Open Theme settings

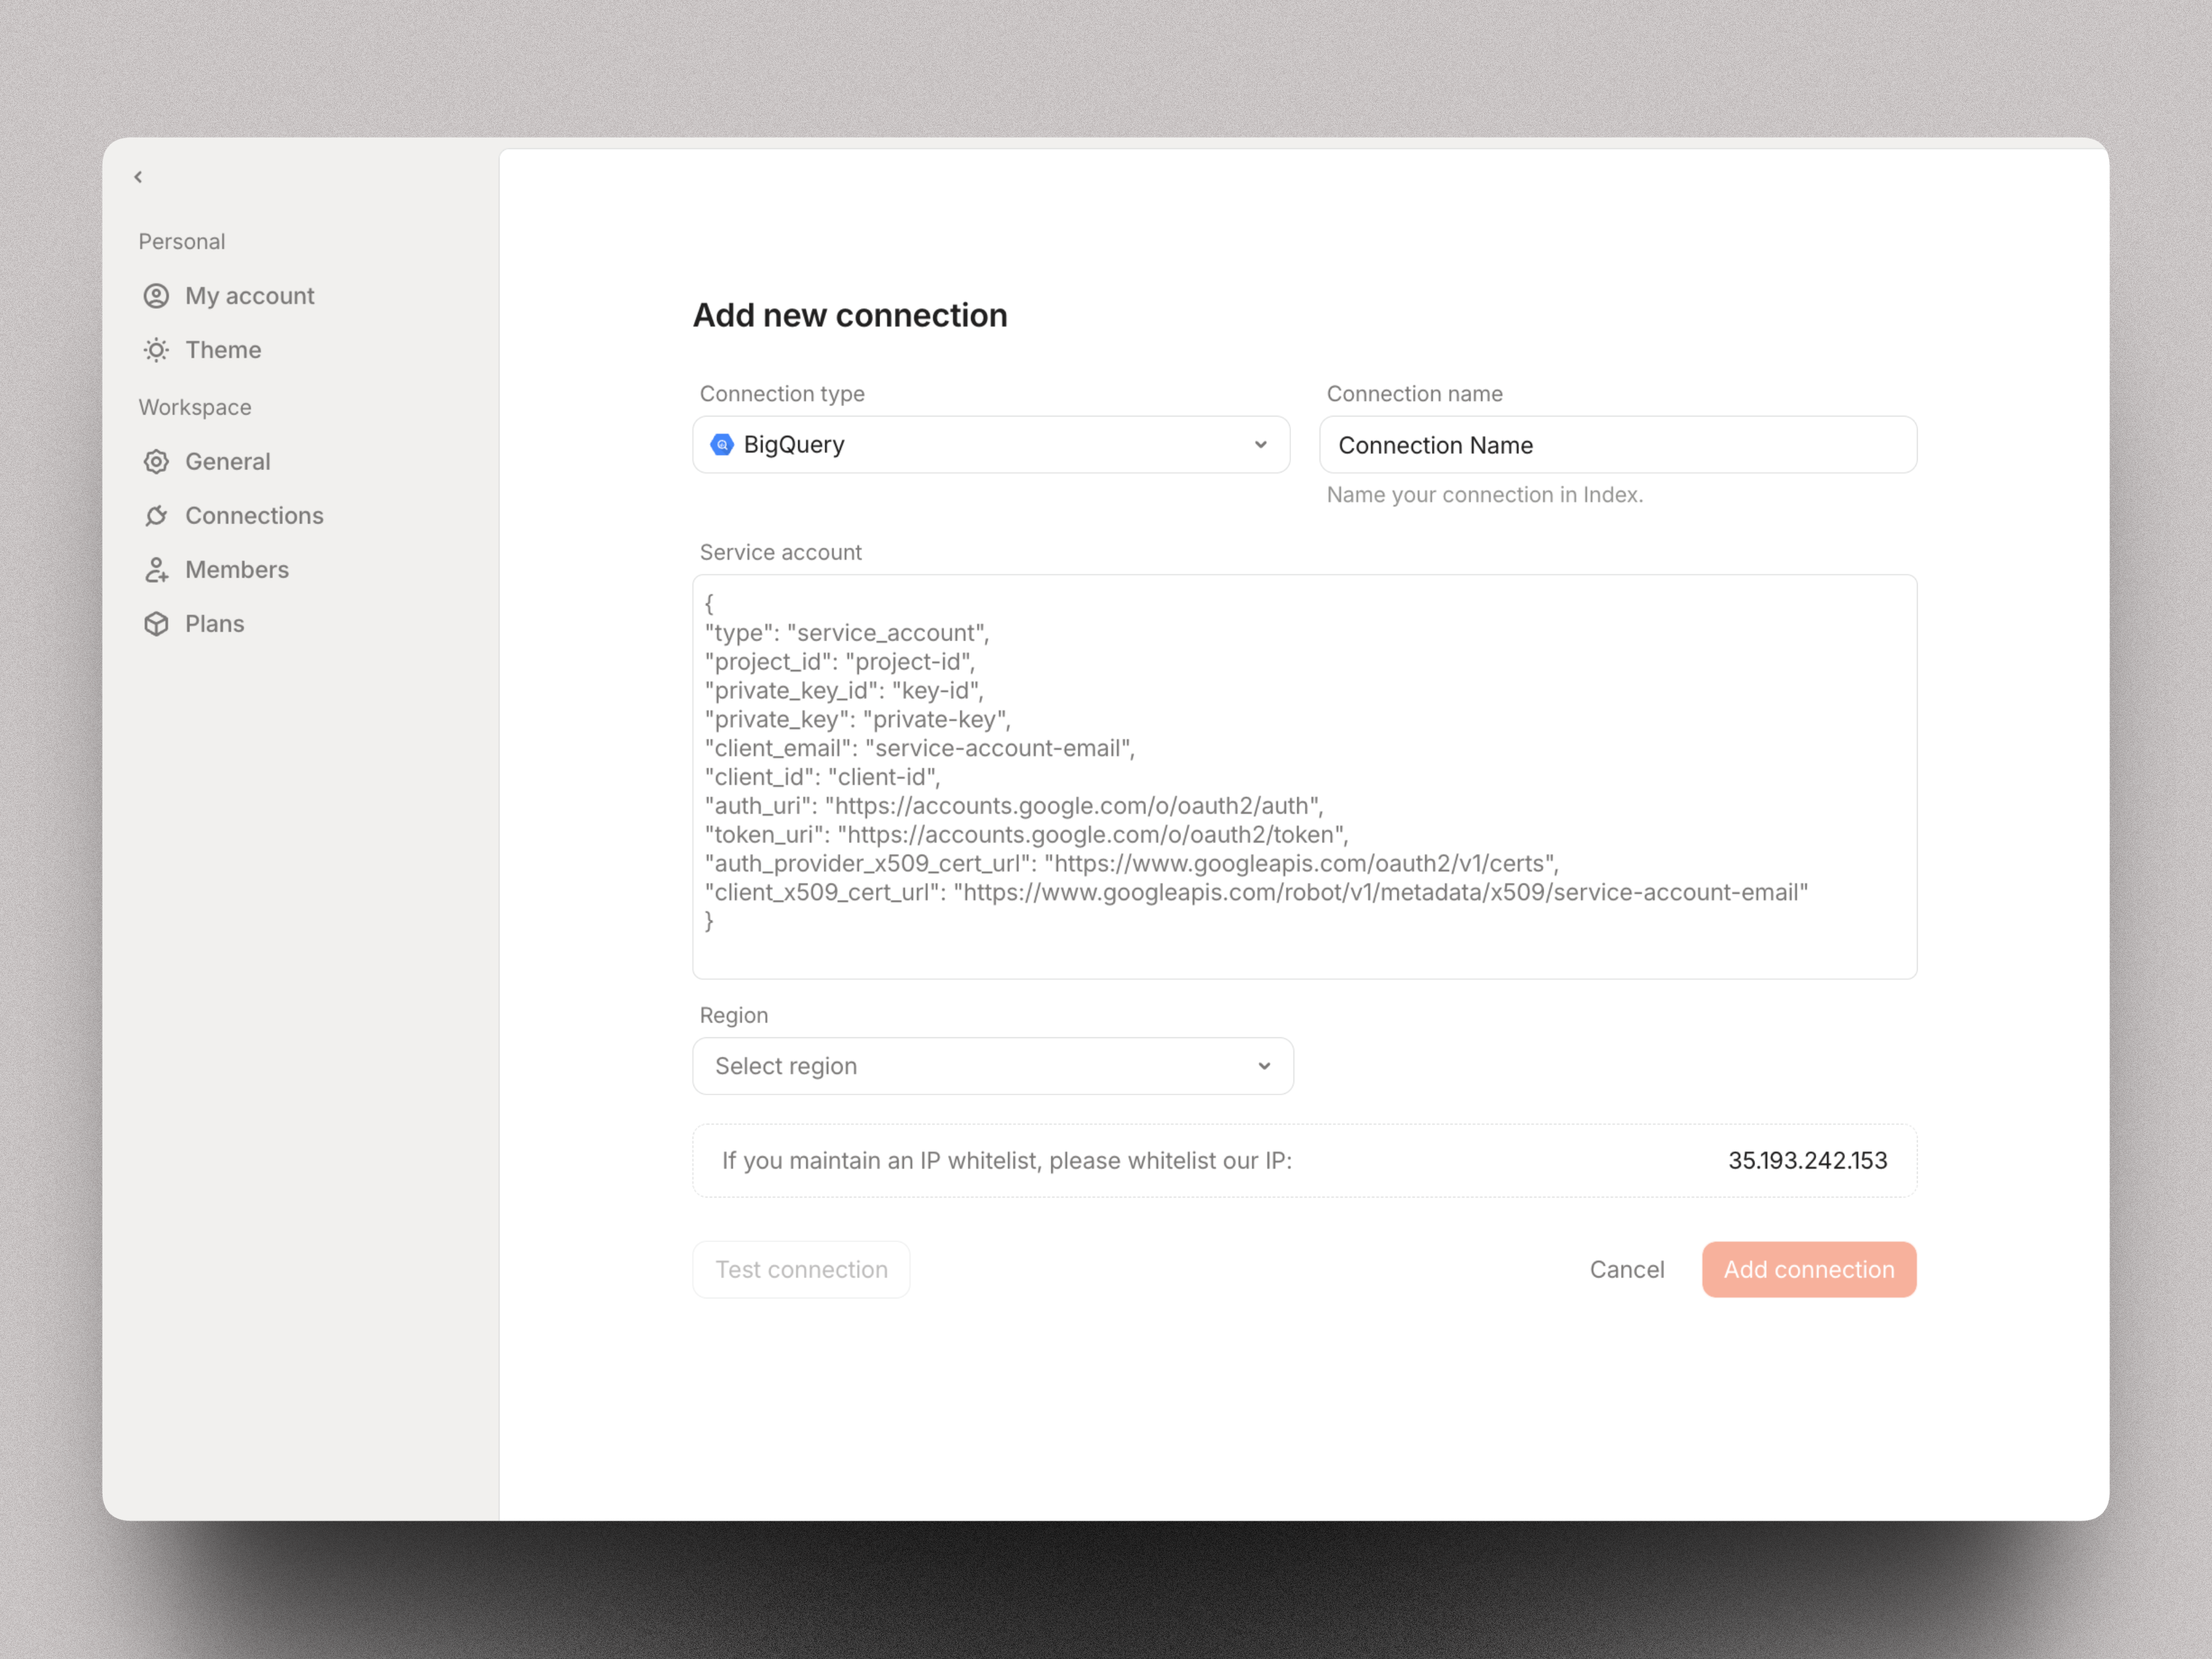tap(222, 350)
